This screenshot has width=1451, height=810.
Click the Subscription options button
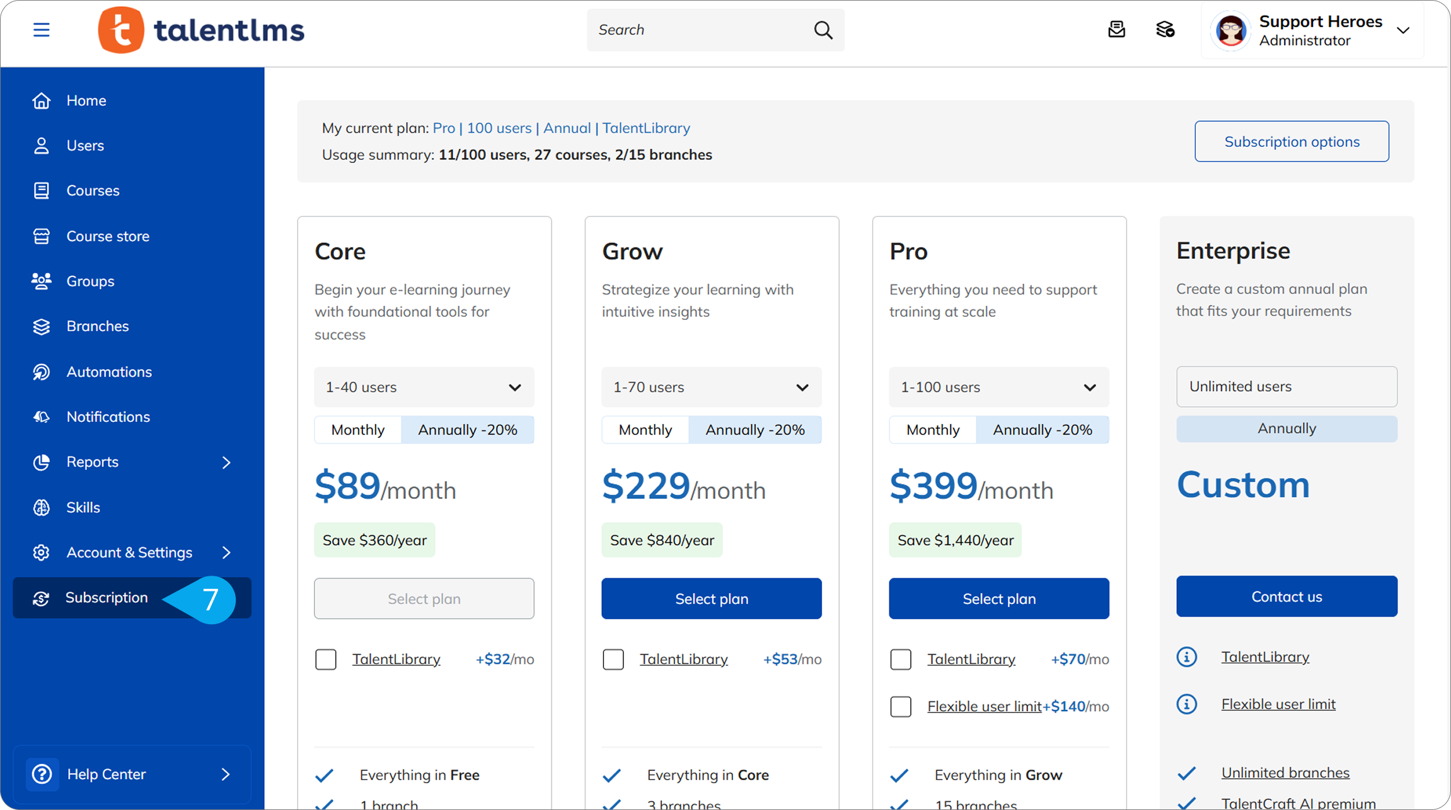coord(1291,142)
